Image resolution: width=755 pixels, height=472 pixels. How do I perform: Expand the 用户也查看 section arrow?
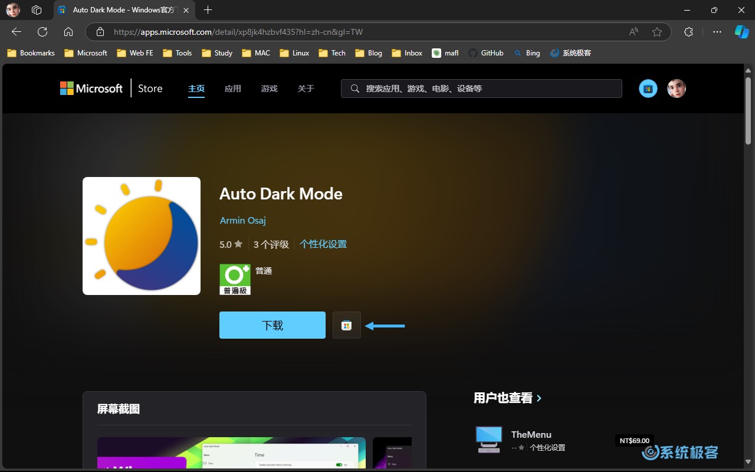pos(539,398)
